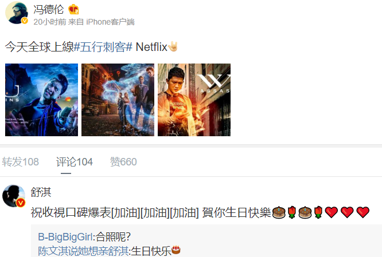Click the red verified badge on 舒淇's avatar
The image size is (382, 257).
click(x=21, y=203)
